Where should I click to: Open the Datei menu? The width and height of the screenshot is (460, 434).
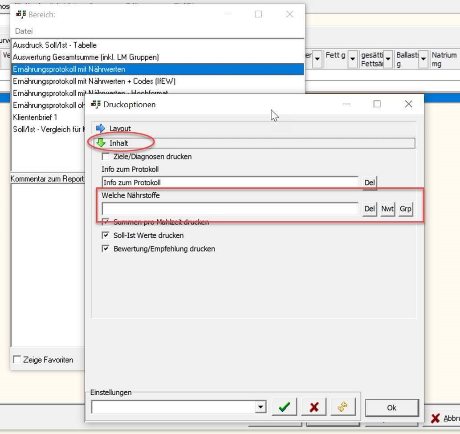pyautogui.click(x=24, y=31)
